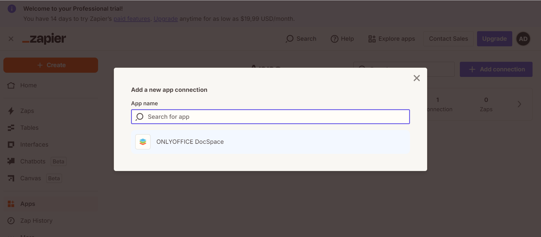
Task: Open Tables in sidebar
Action: point(51,128)
